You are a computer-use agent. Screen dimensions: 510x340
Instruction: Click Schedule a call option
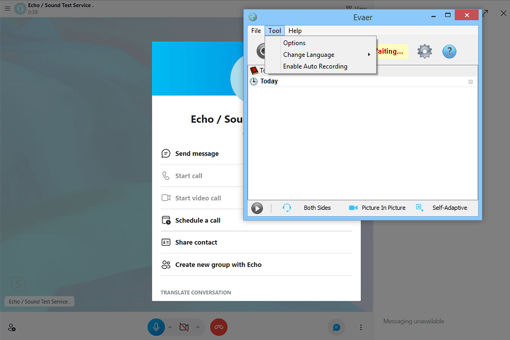click(198, 220)
